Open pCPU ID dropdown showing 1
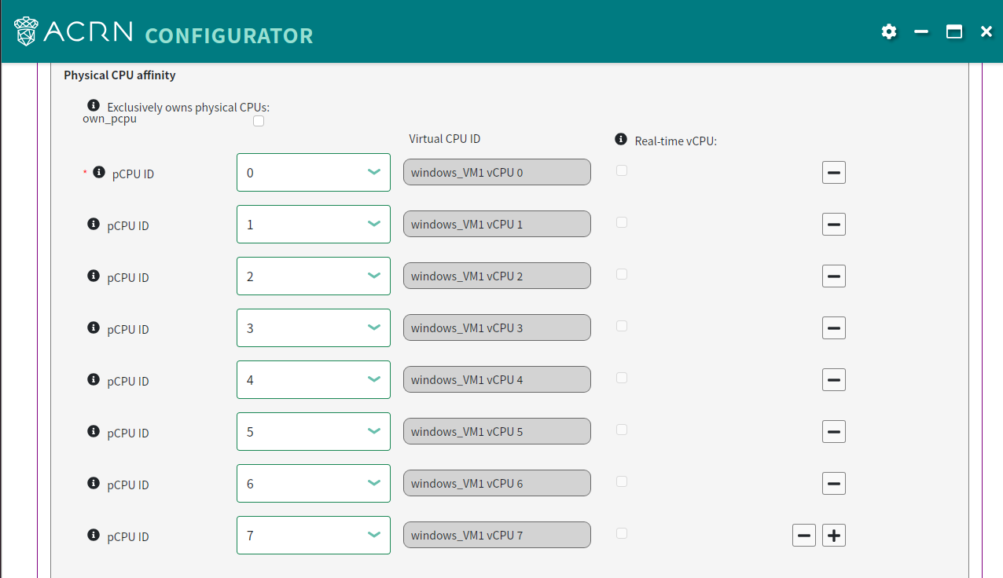Viewport: 1003px width, 578px height. click(x=314, y=224)
